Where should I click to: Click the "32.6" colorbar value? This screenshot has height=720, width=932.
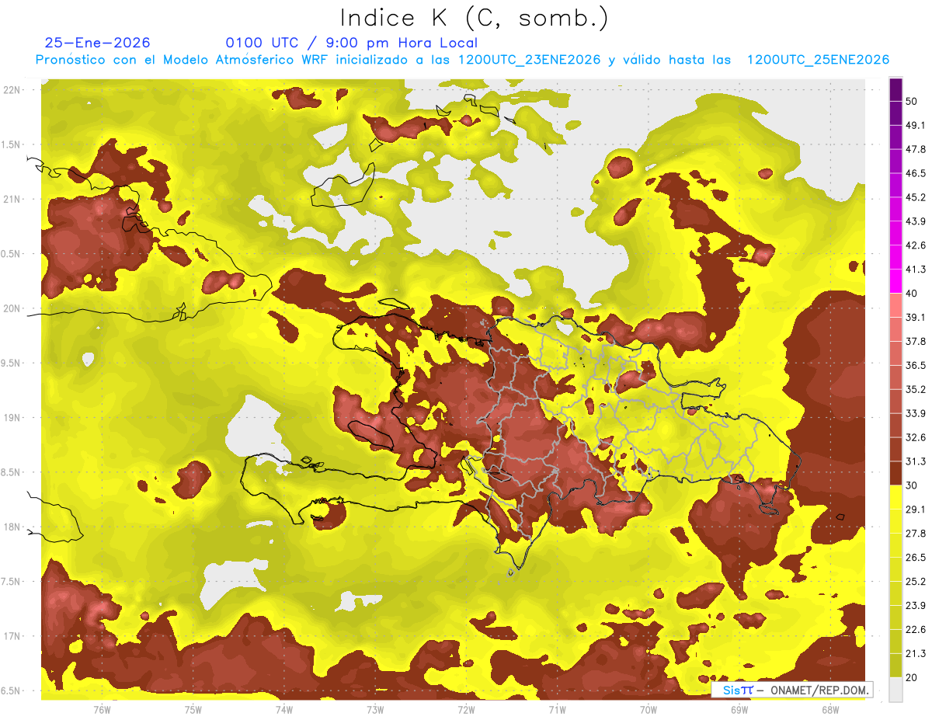click(916, 437)
